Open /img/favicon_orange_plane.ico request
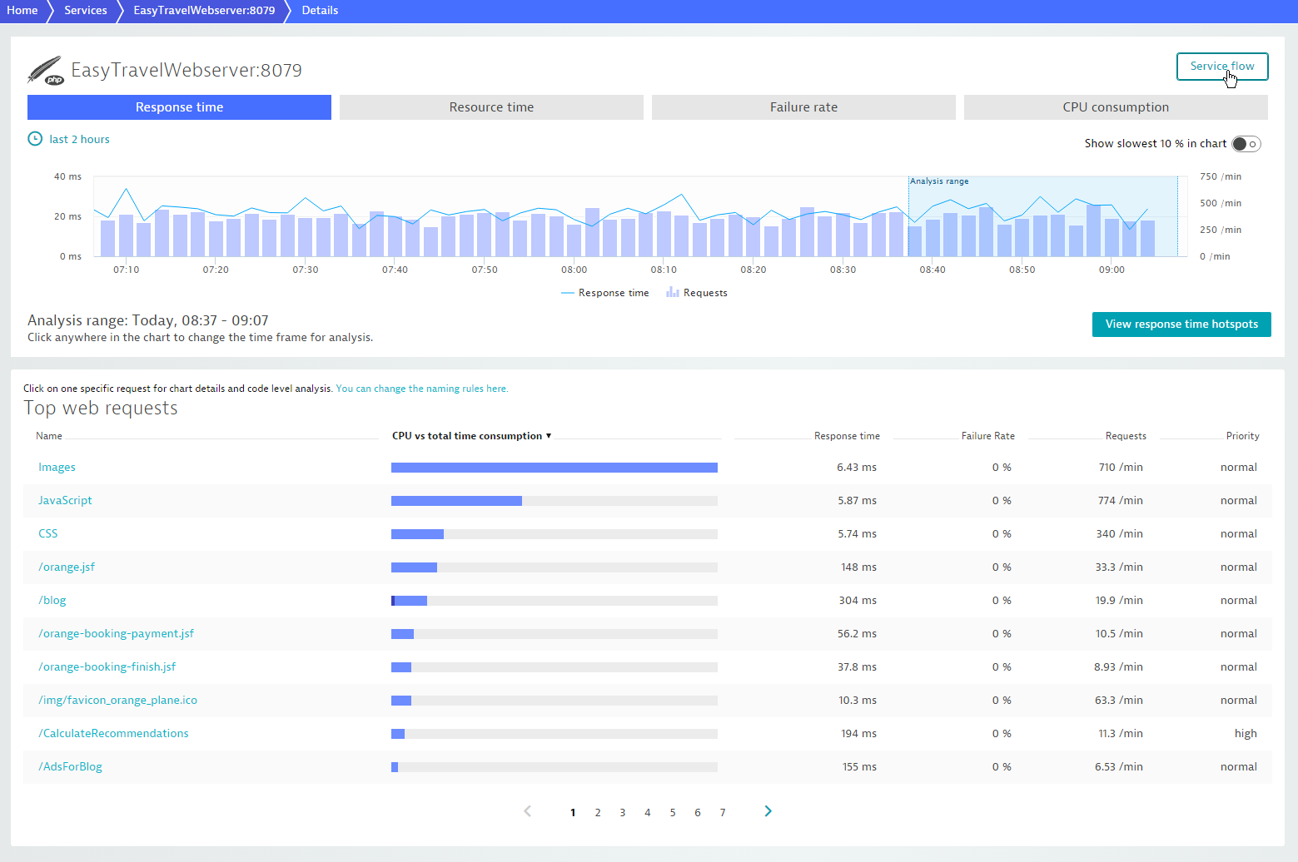Viewport: 1298px width, 862px height. pyautogui.click(x=117, y=701)
